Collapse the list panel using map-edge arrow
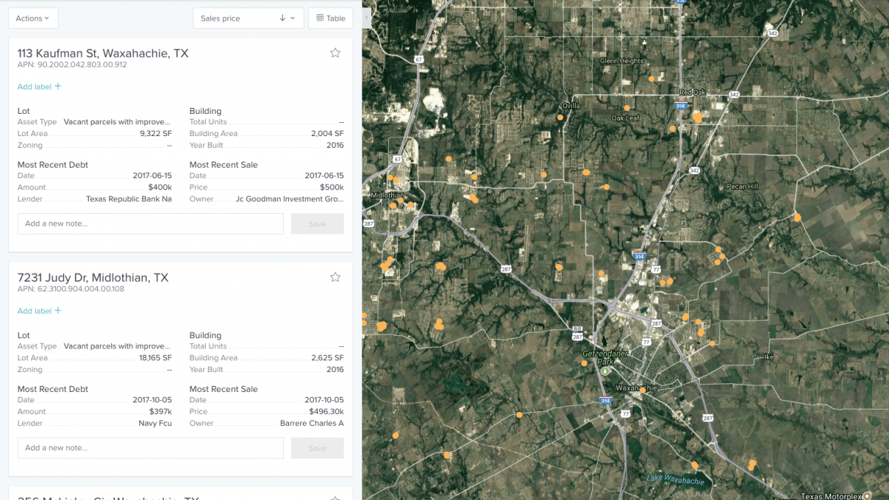Viewport: 889px width, 500px height. [367, 13]
